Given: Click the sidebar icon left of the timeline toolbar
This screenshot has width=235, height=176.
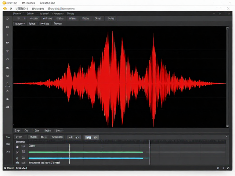Looking at the screenshot, I should coord(8,137).
